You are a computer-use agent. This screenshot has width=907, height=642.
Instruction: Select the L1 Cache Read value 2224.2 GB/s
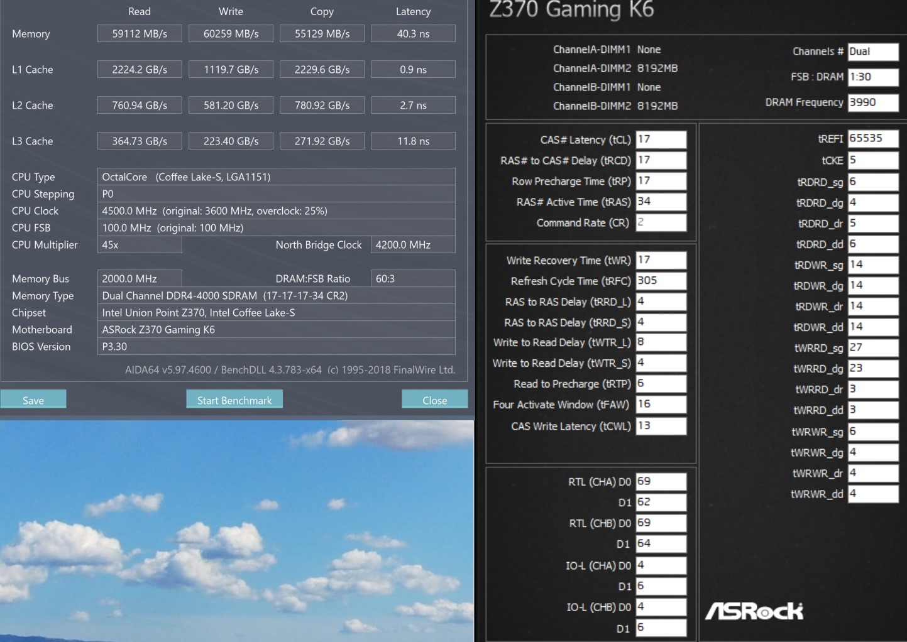click(x=140, y=69)
